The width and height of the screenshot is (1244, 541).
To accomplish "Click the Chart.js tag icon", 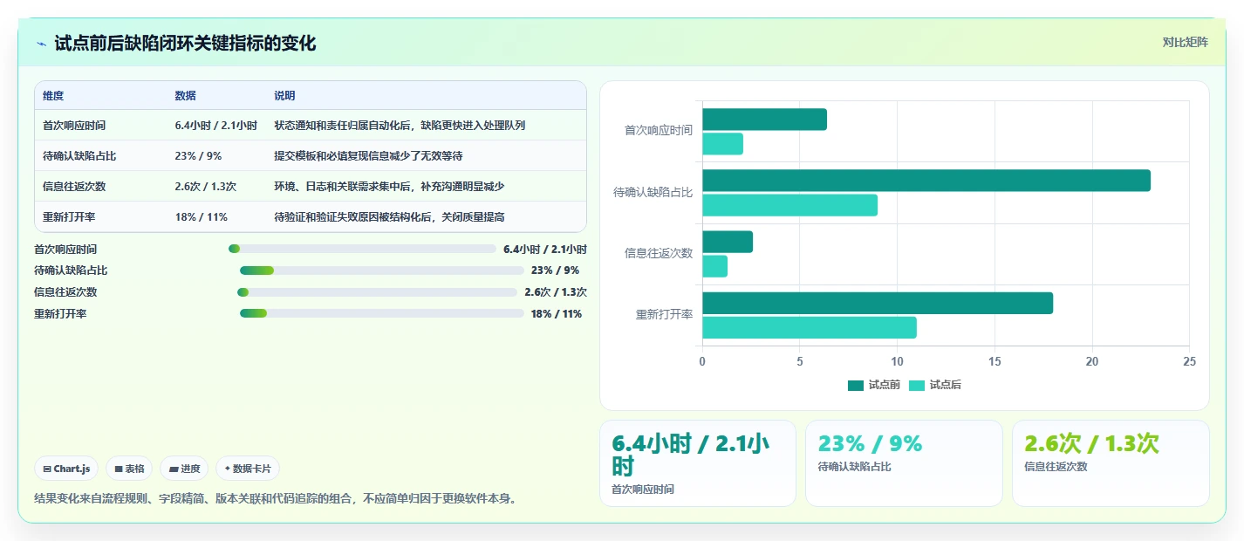I will click(x=47, y=469).
